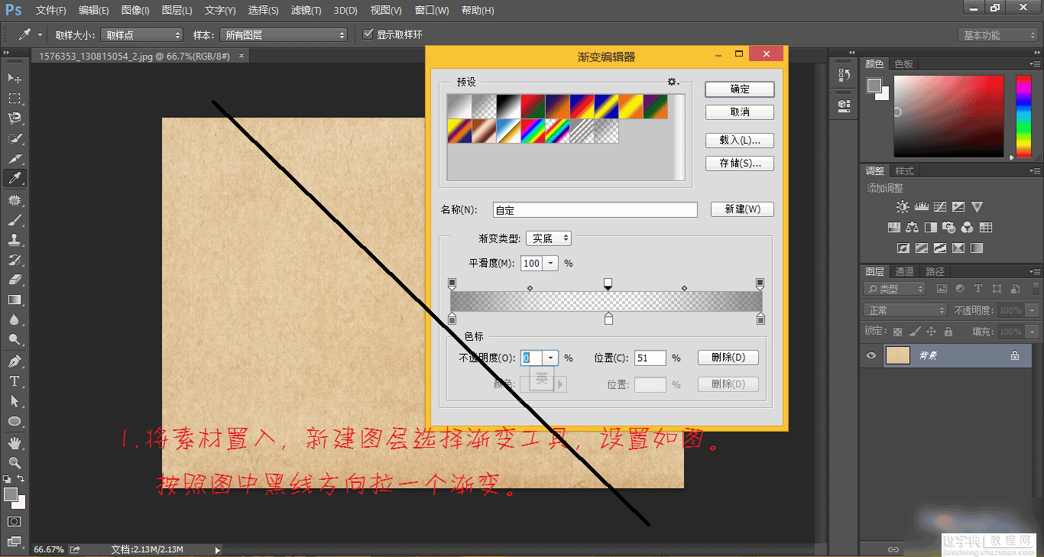This screenshot has width=1044, height=557.
Task: Open the 基本功能 workspace dropdown
Action: [999, 35]
